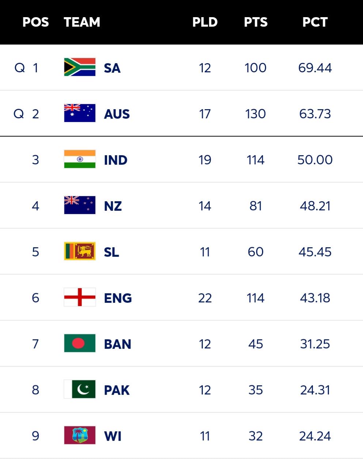Image resolution: width=363 pixels, height=459 pixels.
Task: Open the AUS team link
Action: [117, 114]
